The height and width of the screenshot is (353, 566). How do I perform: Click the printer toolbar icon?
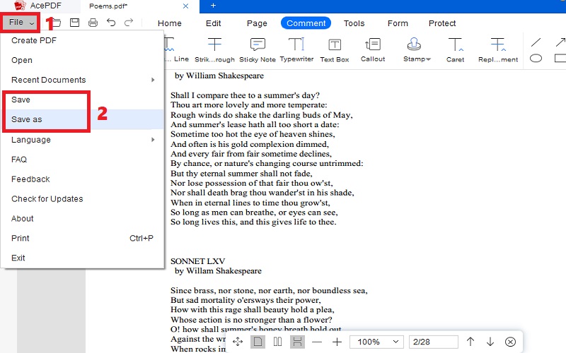93,23
